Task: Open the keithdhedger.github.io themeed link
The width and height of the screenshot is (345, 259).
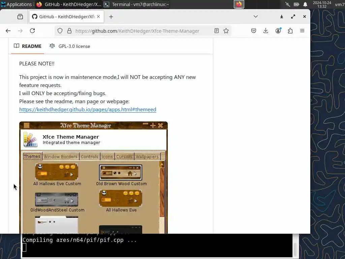Action: pyautogui.click(x=88, y=110)
